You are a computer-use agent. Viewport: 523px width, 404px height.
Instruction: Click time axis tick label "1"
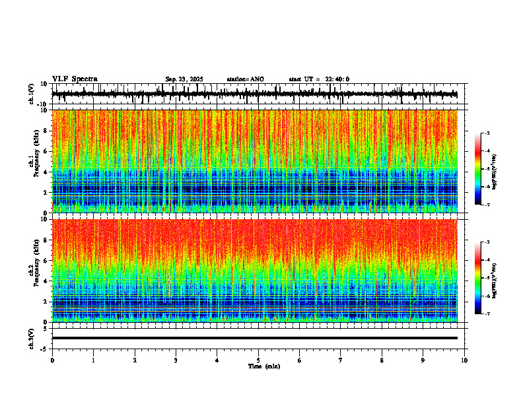(93, 360)
